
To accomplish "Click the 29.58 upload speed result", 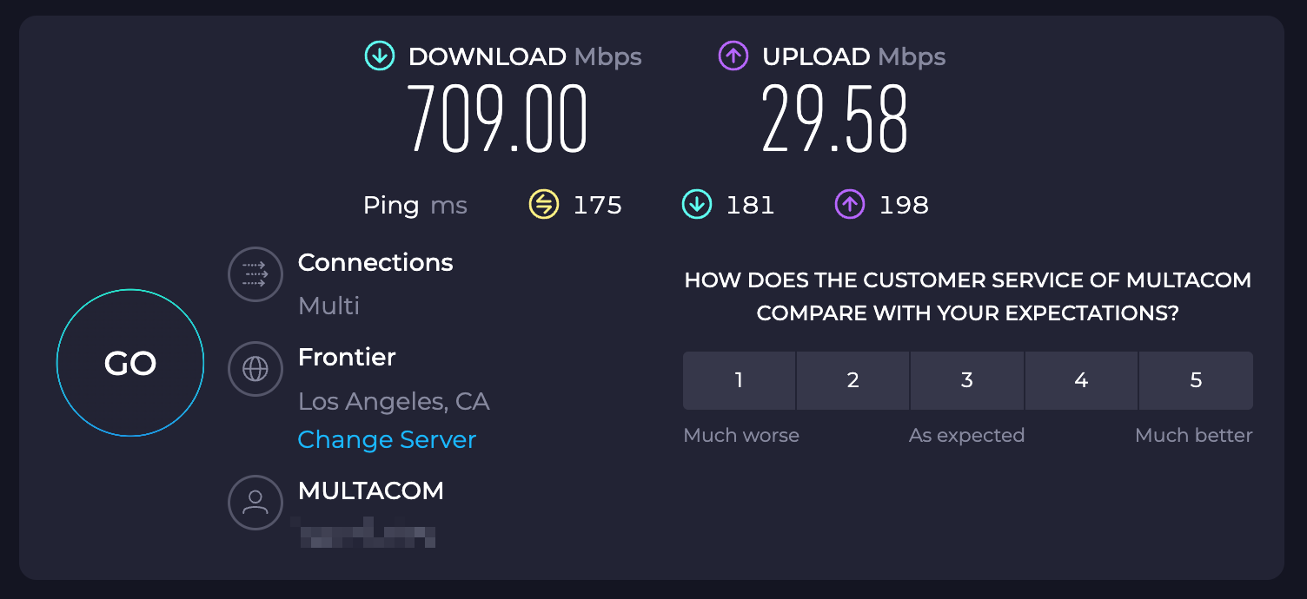I will coord(835,119).
